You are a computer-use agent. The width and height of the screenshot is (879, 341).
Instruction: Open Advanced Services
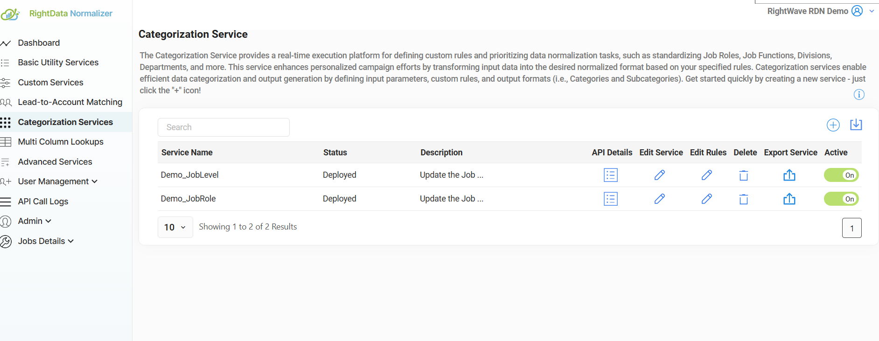55,162
